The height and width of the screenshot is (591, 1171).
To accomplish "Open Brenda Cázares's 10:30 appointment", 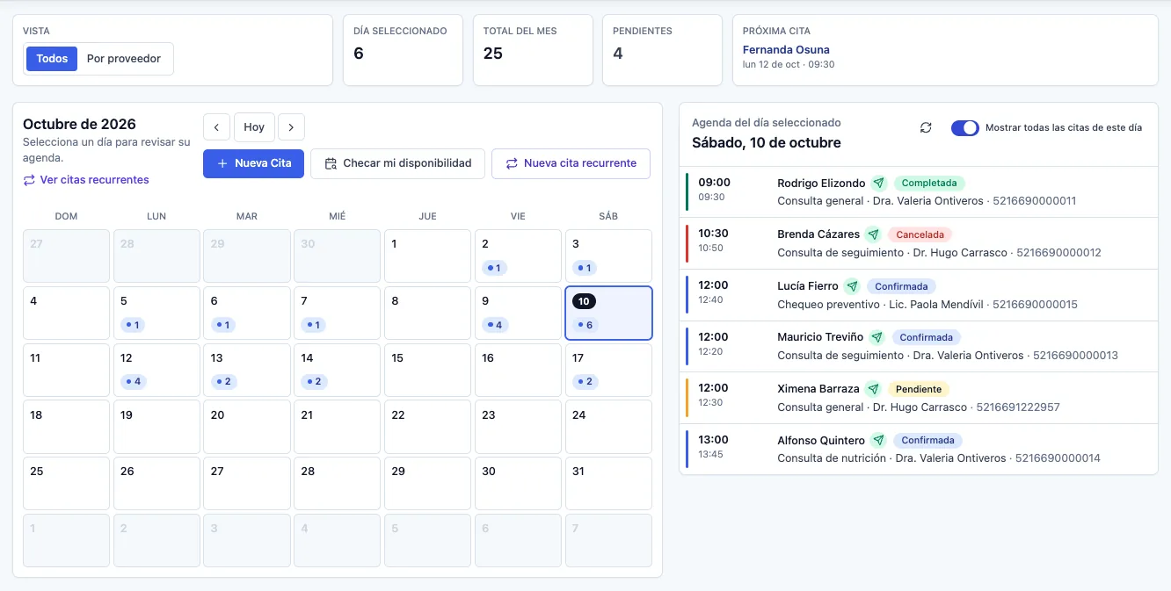I will click(919, 243).
